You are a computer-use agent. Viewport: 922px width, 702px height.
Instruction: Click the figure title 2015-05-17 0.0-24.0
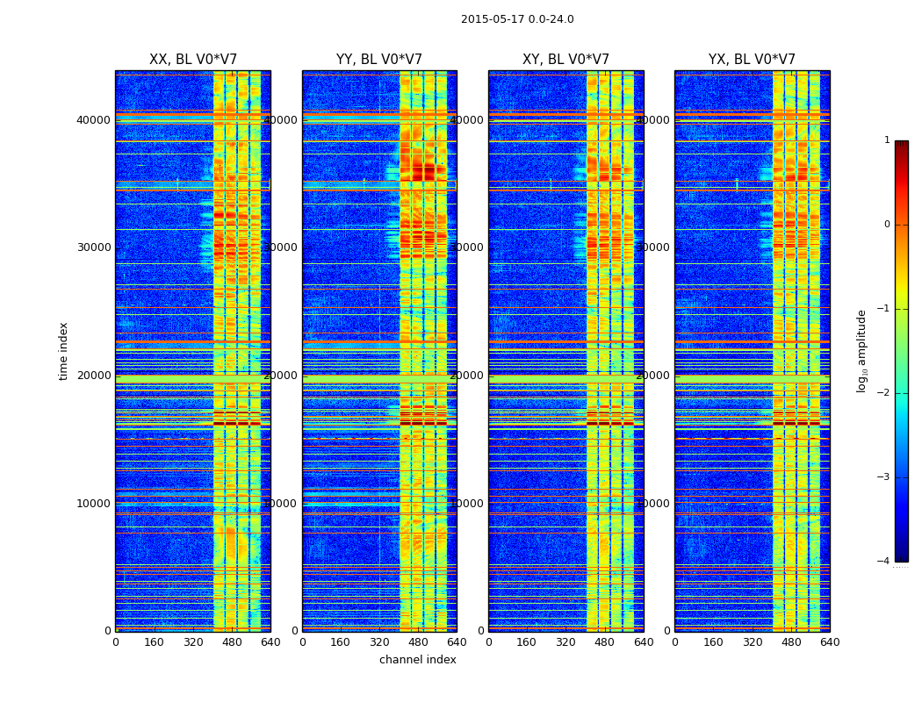point(517,19)
